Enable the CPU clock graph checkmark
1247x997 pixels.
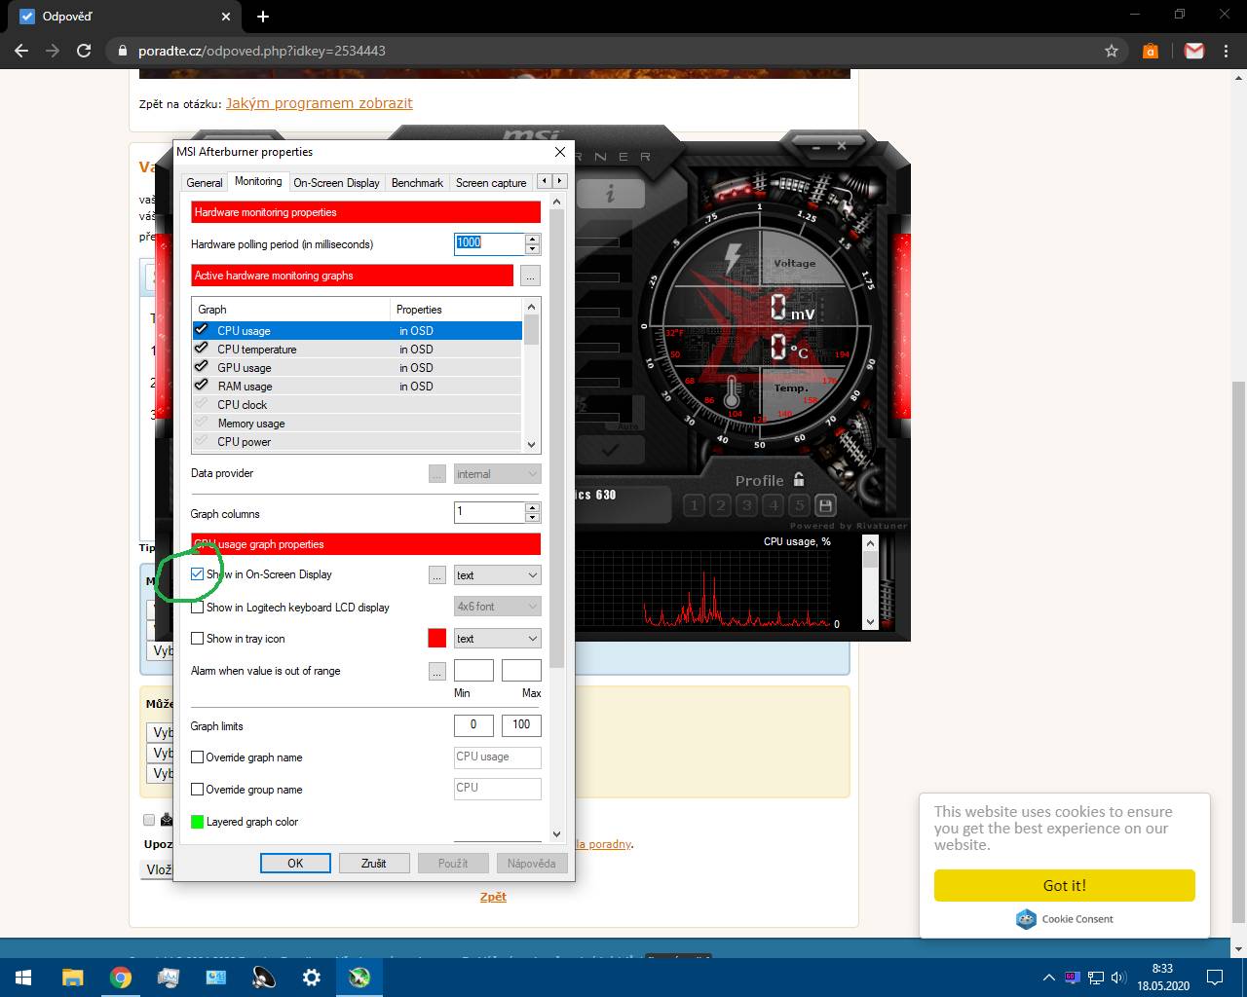click(x=202, y=404)
